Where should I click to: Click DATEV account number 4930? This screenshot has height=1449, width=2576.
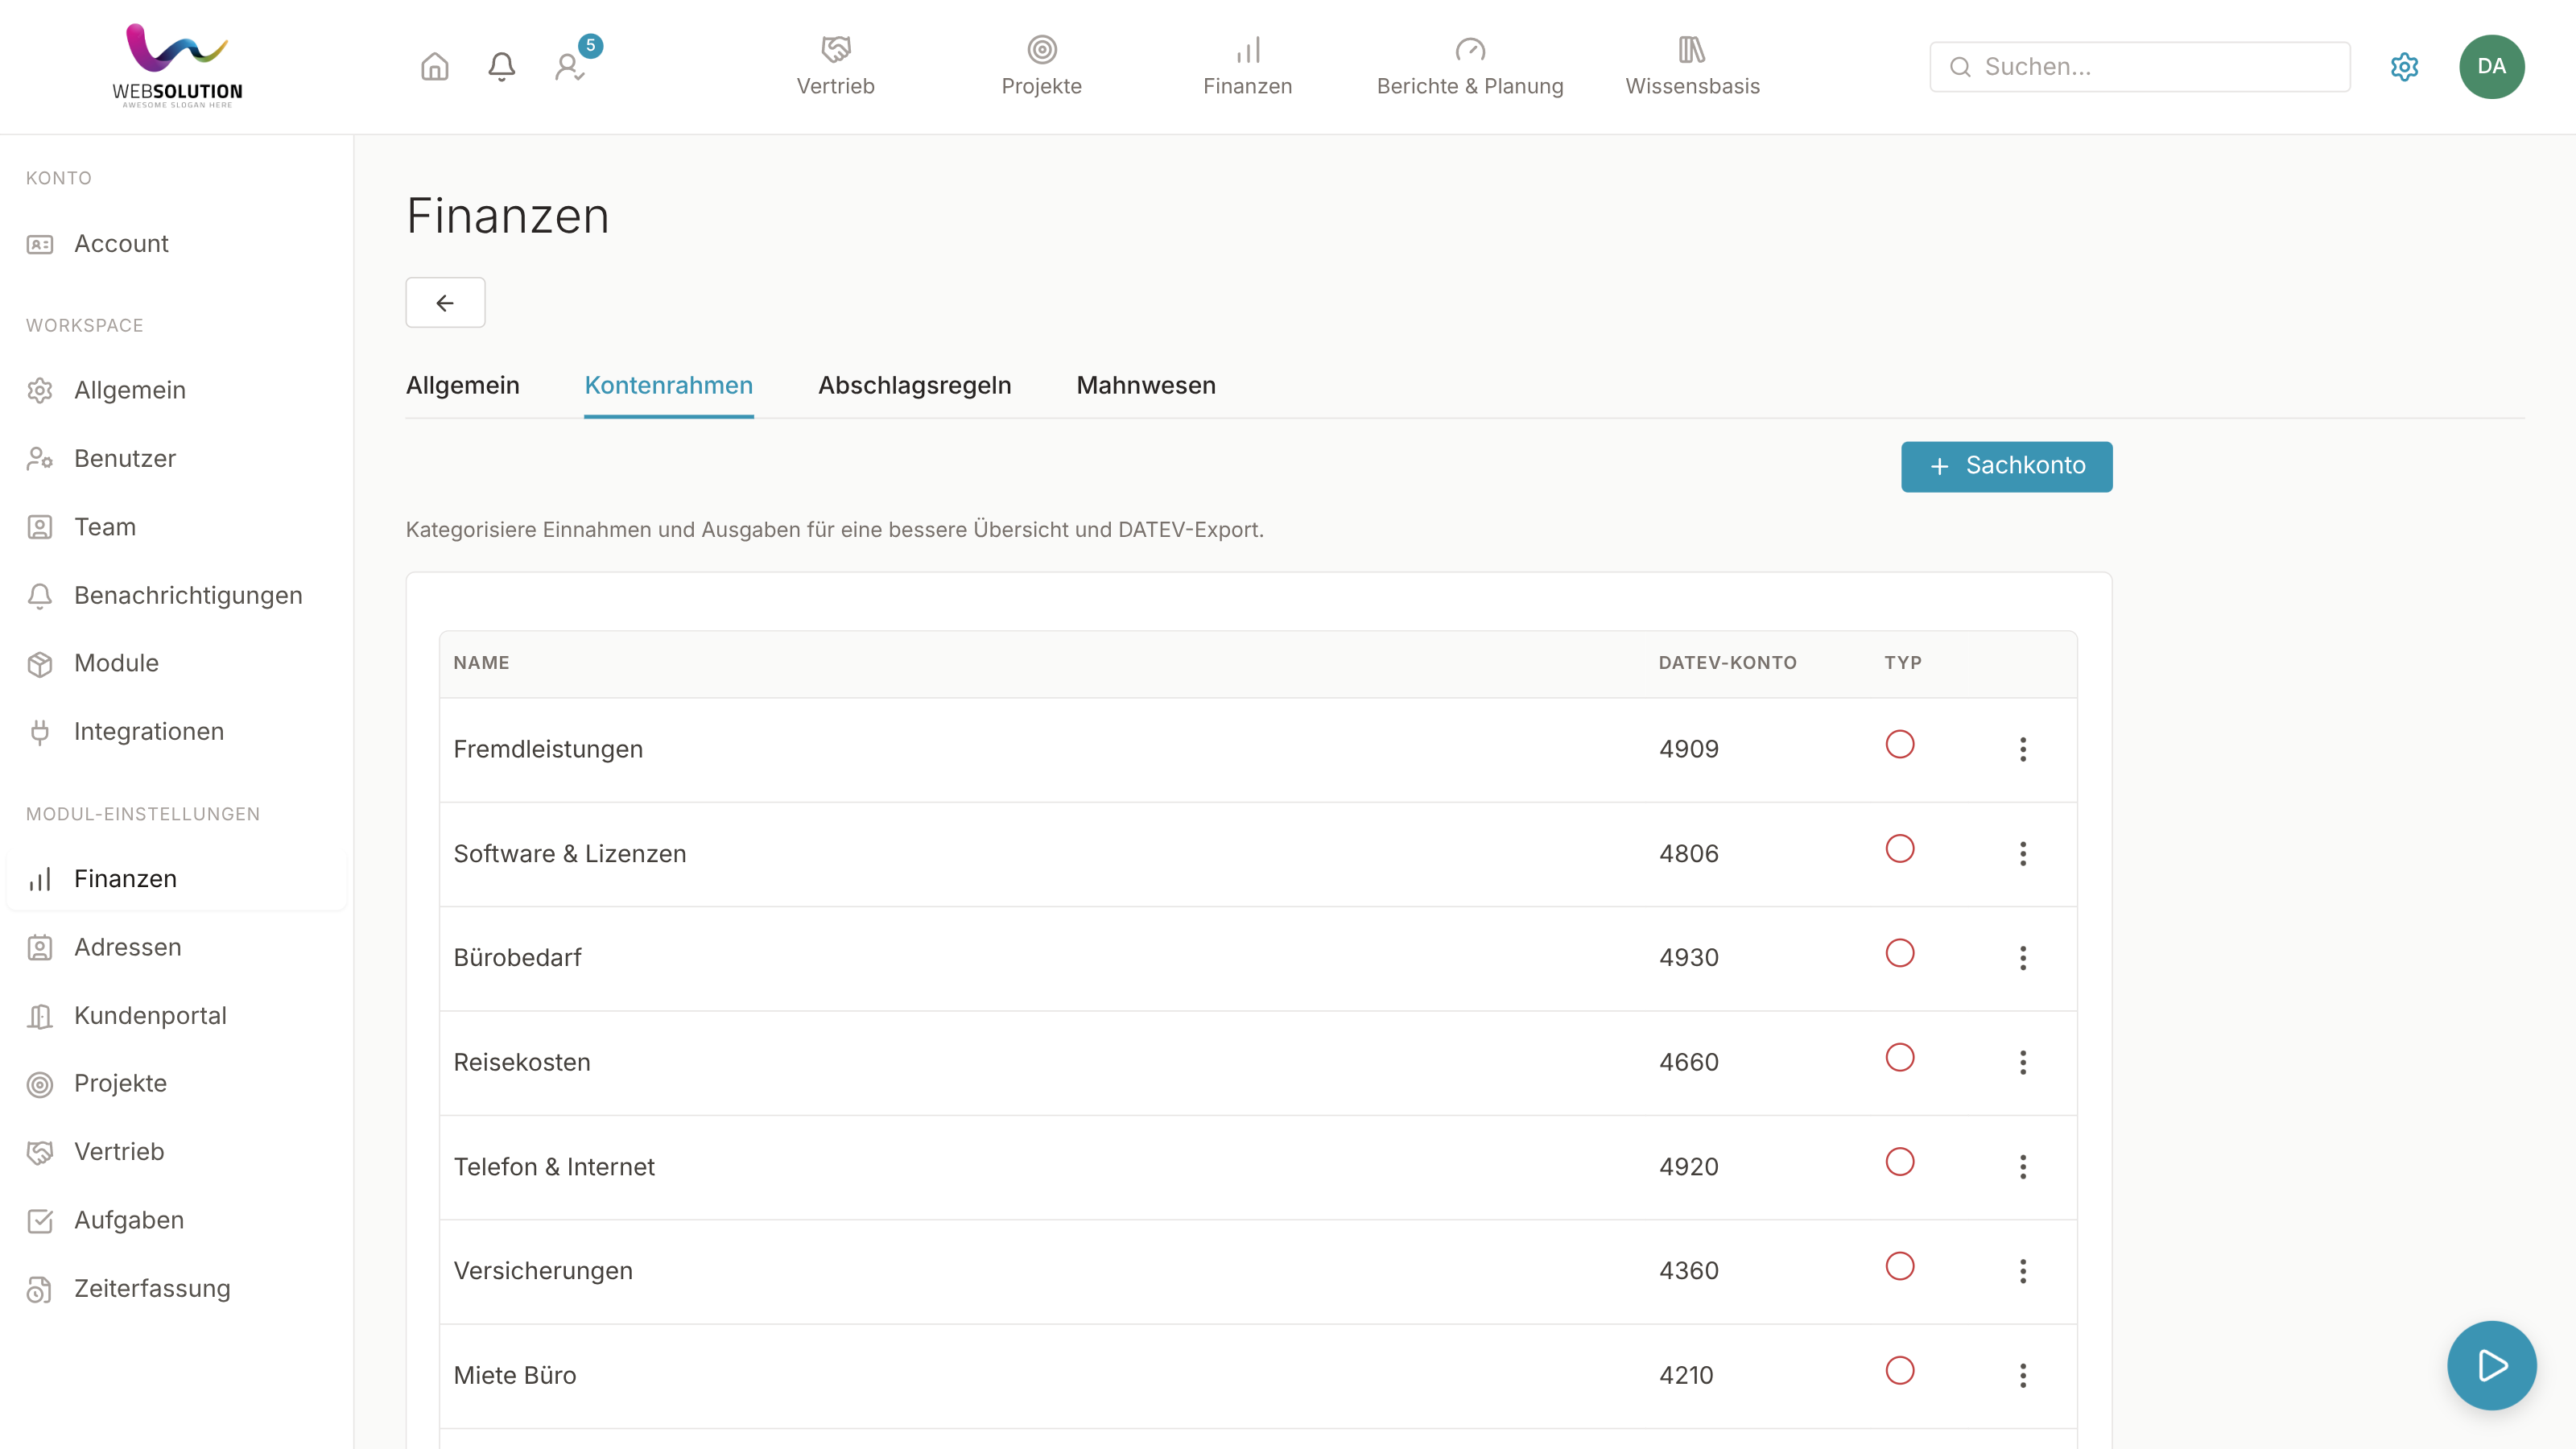tap(1688, 958)
